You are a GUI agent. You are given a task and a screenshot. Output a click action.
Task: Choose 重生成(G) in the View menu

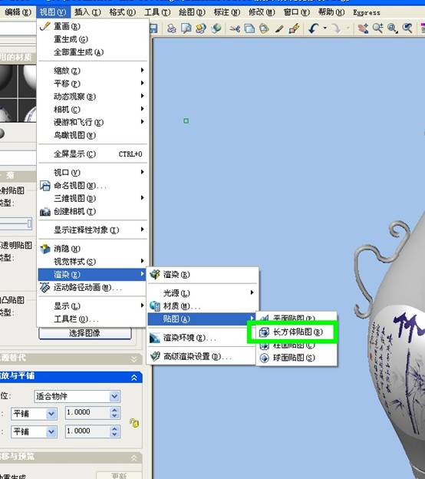pos(92,39)
